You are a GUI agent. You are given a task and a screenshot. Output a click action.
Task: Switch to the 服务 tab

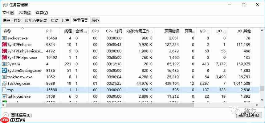(95, 21)
